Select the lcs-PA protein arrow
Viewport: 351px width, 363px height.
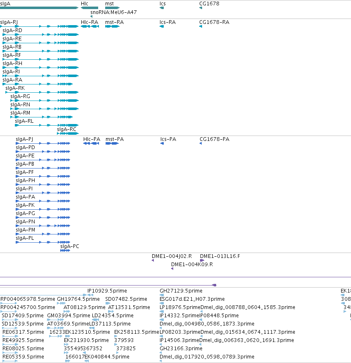tap(162, 143)
